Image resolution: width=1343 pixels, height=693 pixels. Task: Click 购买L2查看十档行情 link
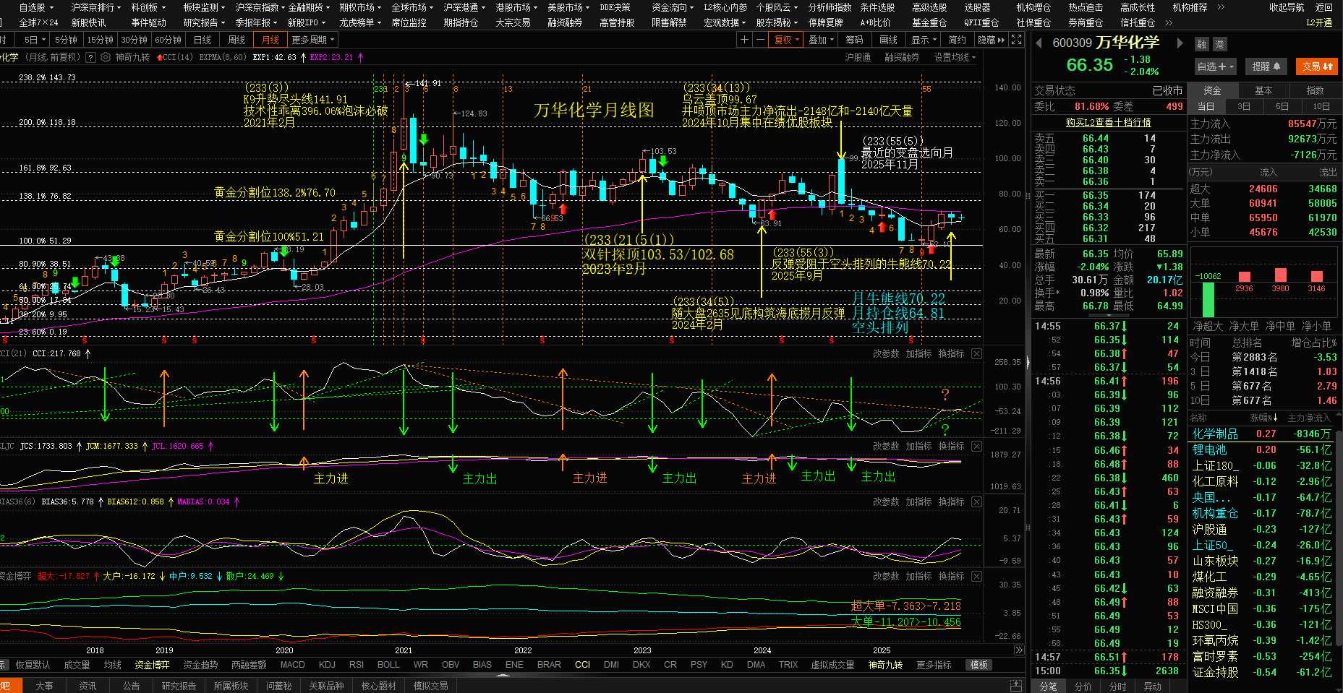[1108, 123]
